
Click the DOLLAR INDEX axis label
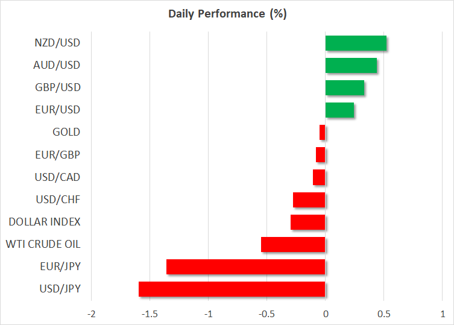[45, 222]
